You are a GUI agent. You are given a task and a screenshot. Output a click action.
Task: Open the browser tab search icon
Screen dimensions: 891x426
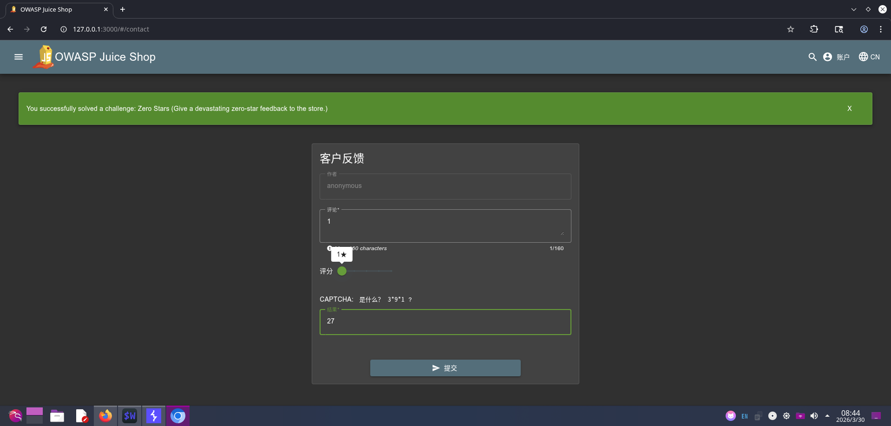pyautogui.click(x=839, y=29)
